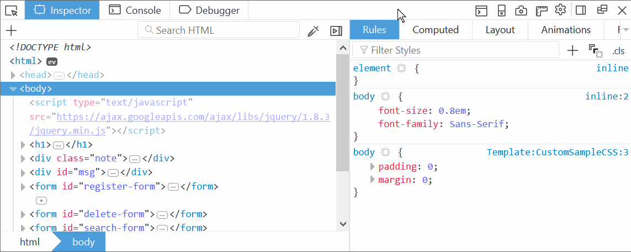Viewport: 631px width, 252px height.
Task: Take a screenshot with the camera icon
Action: pyautogui.click(x=521, y=11)
